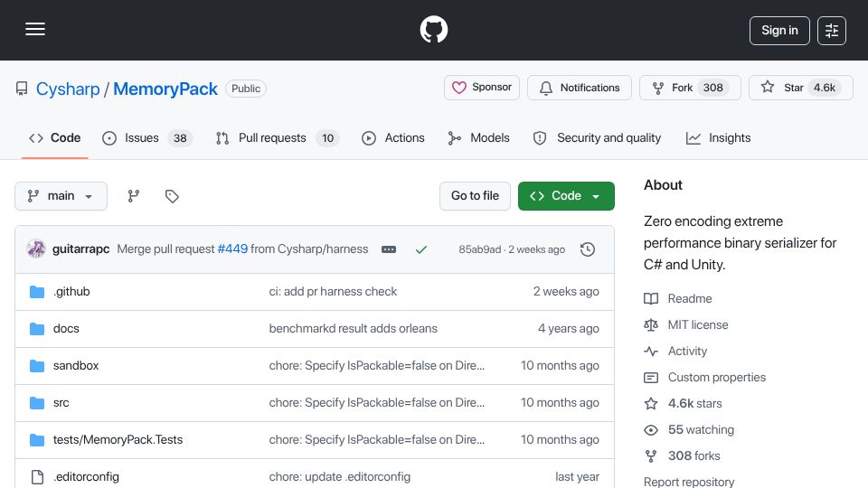Open 'chore: update .editorconfig' commit message
868x488 pixels.
click(x=340, y=477)
